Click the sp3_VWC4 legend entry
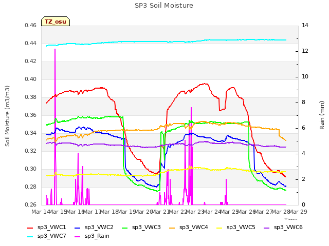This screenshot has height=246, width=329. (x=189, y=228)
